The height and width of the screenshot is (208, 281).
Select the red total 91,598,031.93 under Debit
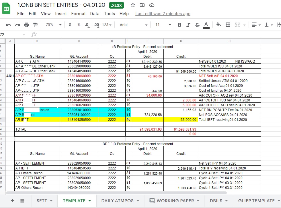click(147, 129)
